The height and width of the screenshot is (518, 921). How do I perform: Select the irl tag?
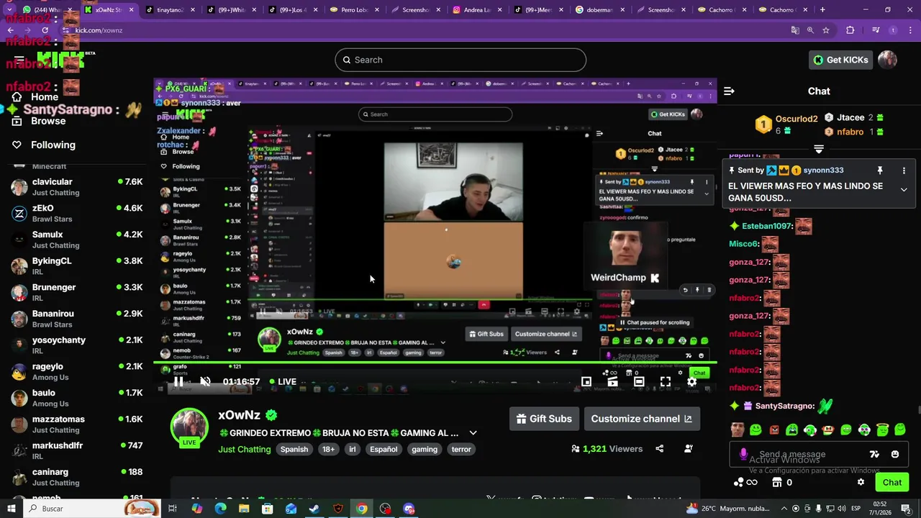click(x=352, y=449)
